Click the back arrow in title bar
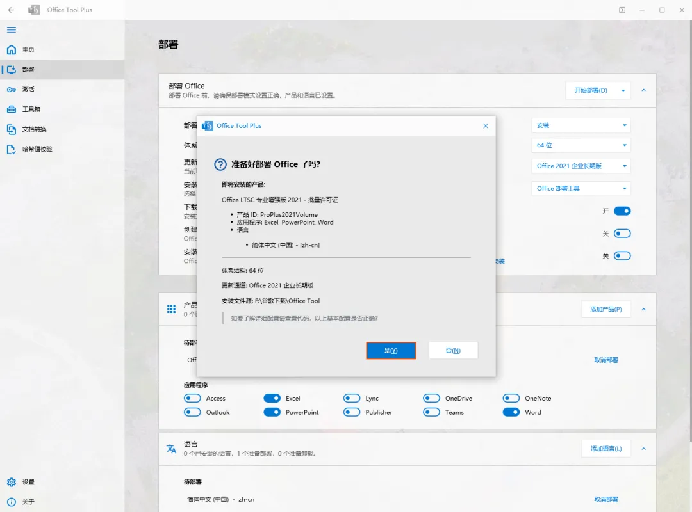The image size is (692, 512). (x=11, y=10)
